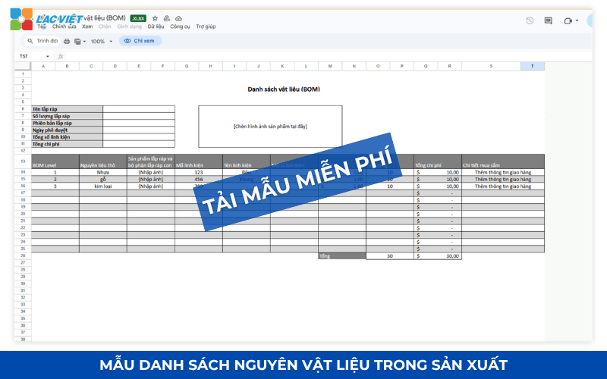Open version history clock icon
Viewport: 607px width, 379px height.
coord(530,20)
